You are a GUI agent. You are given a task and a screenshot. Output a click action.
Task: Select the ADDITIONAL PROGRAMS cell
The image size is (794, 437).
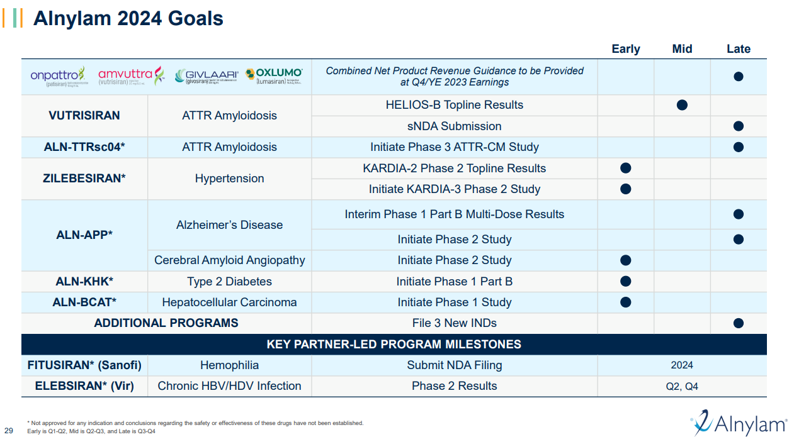coord(166,323)
